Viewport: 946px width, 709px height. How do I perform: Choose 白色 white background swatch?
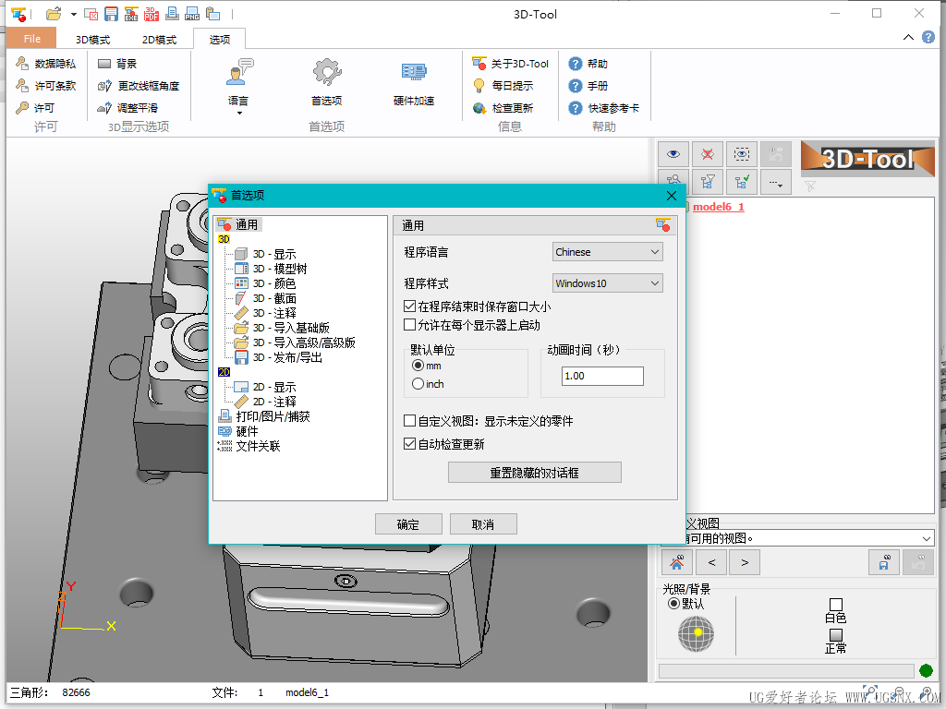[x=835, y=605]
